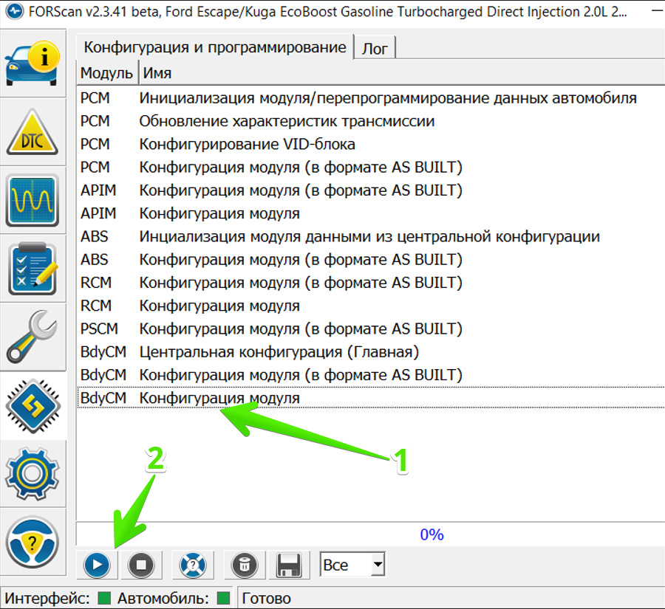Select PCM 'Инициализация модуля/перепрограммирование данных автомобиля'
This screenshot has width=665, height=609.
371,98
